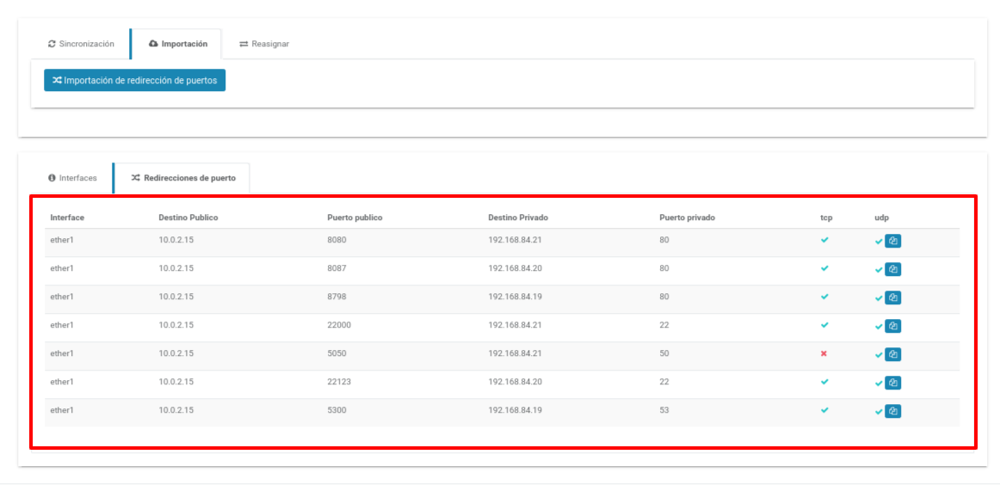The width and height of the screenshot is (1000, 485).
Task: Click 192.168.84.20 in the 22123 port row
Action: (x=515, y=382)
